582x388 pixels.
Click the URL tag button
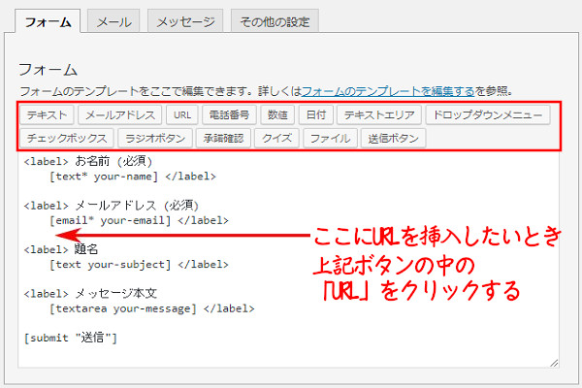[x=182, y=114]
